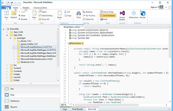
Task: Click the Restart site button
Action: click(x=23, y=19)
